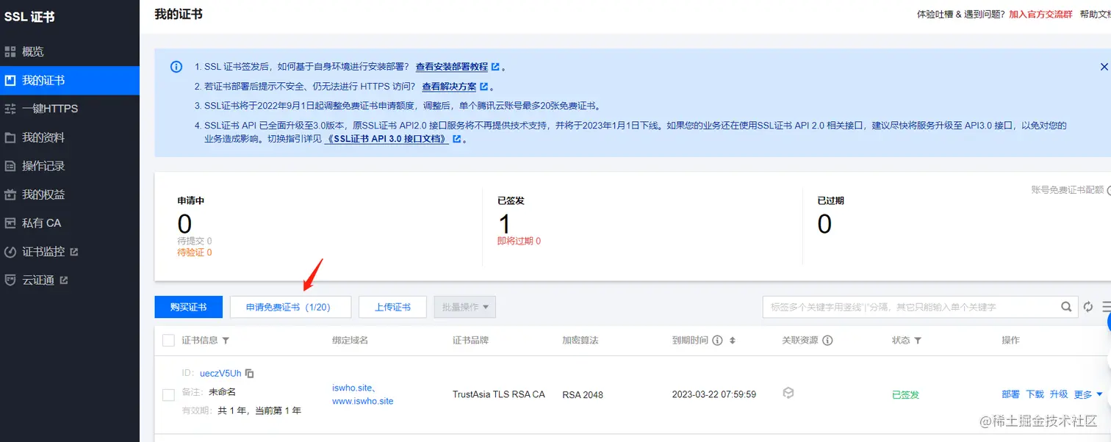This screenshot has height=442, width=1111.
Task: Click the 云证通 shield icon
Action: 10,280
